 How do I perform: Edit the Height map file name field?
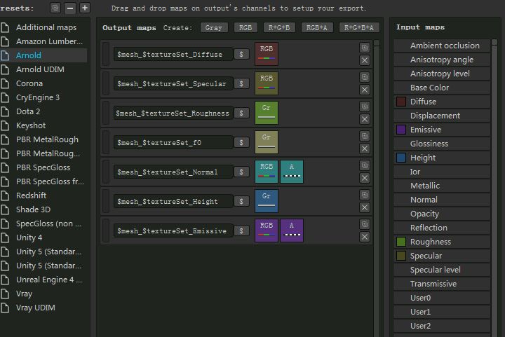[x=173, y=201]
